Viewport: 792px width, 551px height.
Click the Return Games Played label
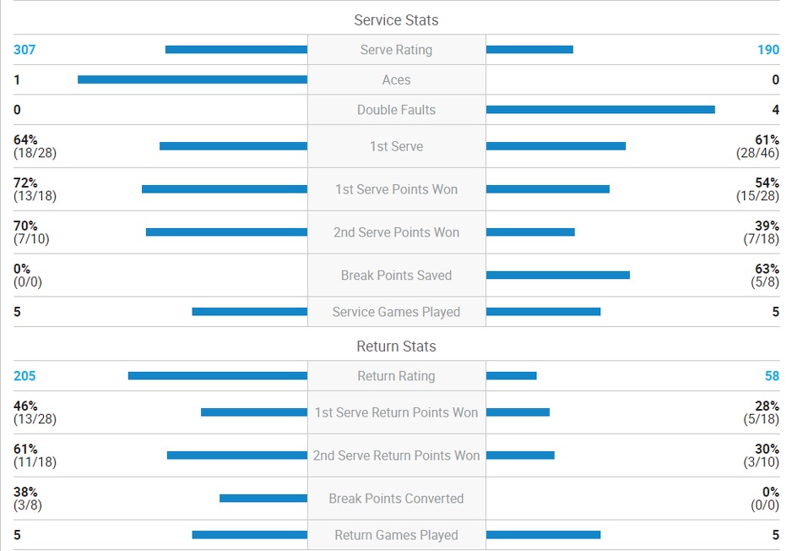point(396,535)
